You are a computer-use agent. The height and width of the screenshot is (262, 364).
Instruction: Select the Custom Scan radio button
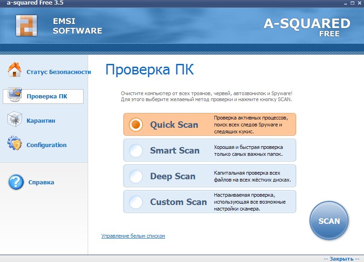tap(136, 202)
